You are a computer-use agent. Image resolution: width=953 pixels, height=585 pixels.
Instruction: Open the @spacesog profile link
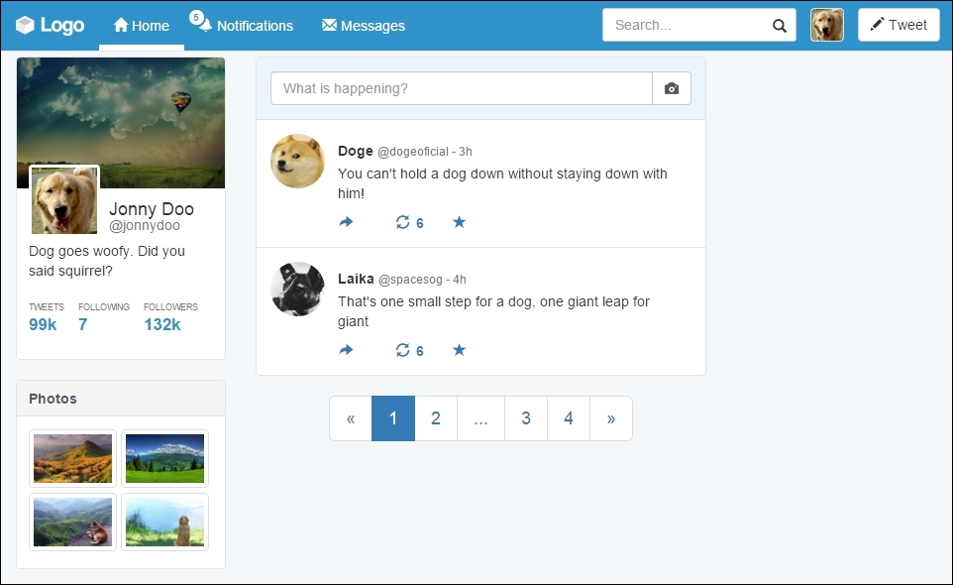click(x=410, y=278)
